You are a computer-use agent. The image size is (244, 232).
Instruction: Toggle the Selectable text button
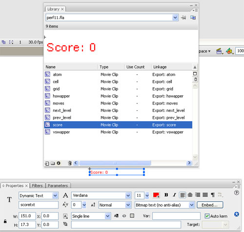point(116,216)
